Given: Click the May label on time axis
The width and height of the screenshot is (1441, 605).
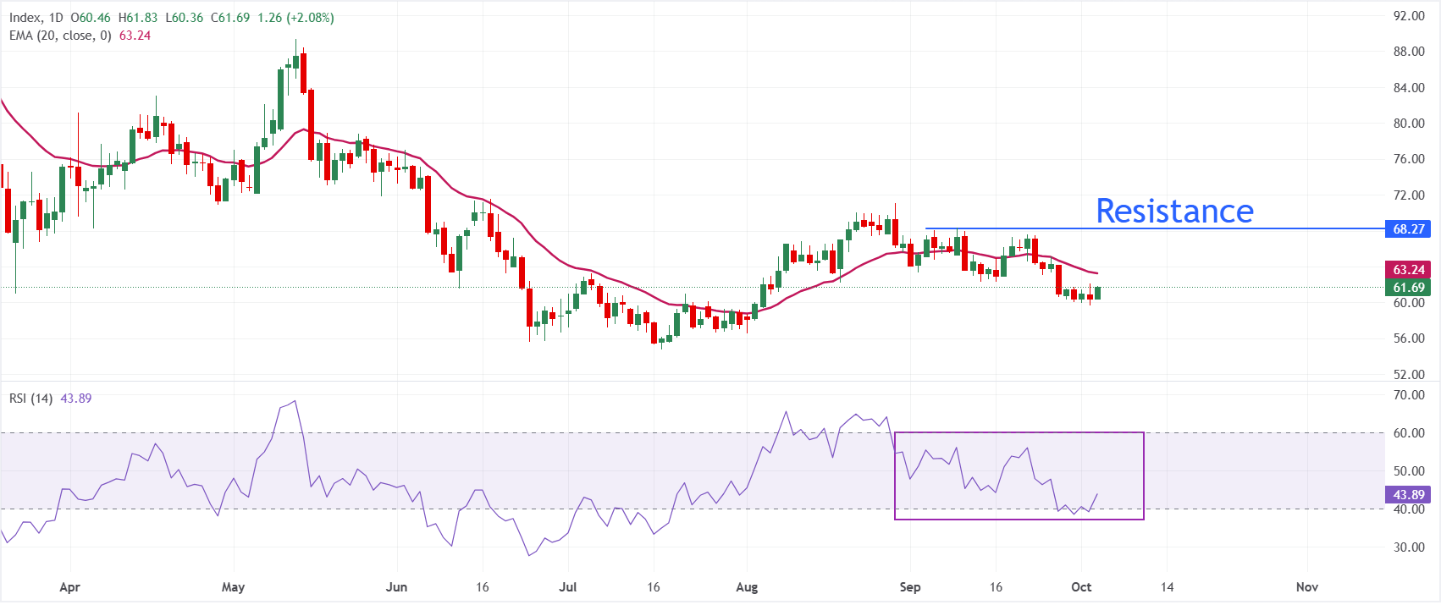Looking at the screenshot, I should pos(233,587).
